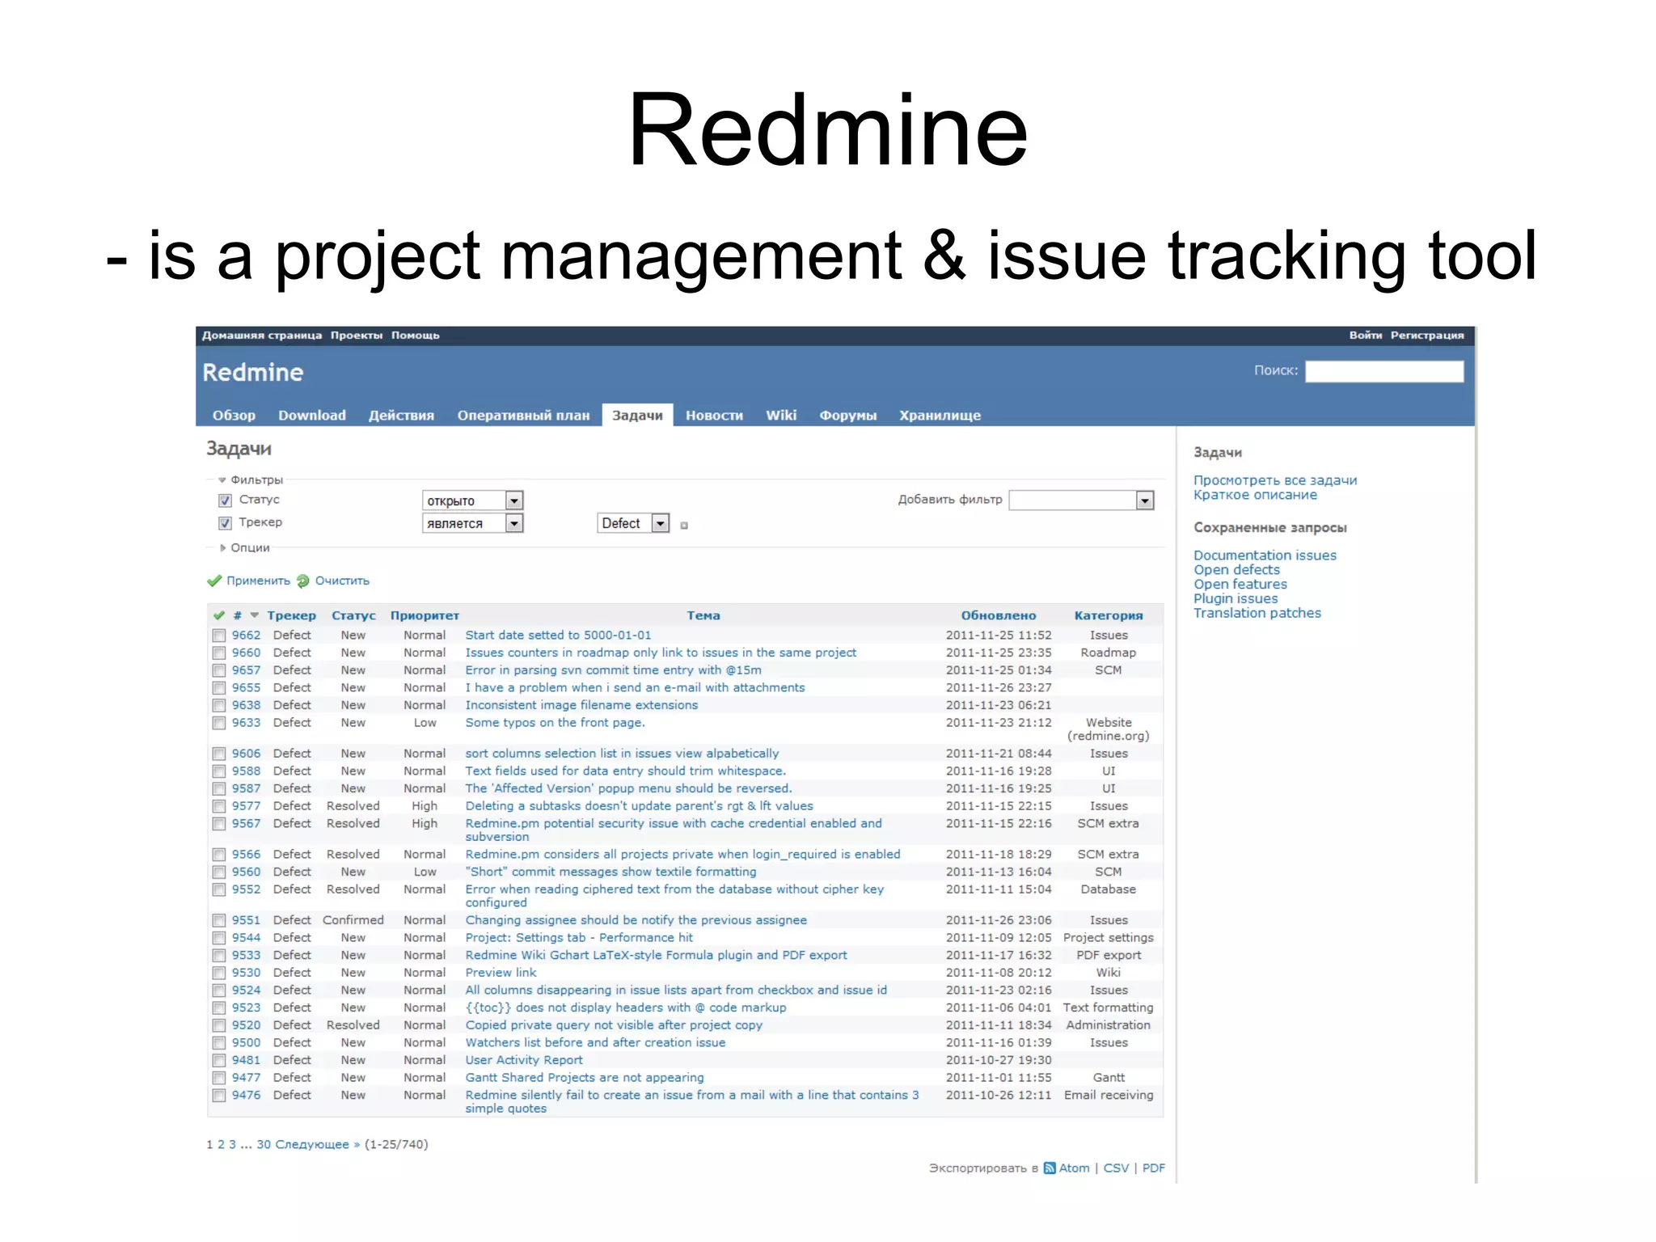Open the Обзор tab
The width and height of the screenshot is (1656, 1242).
tap(234, 415)
